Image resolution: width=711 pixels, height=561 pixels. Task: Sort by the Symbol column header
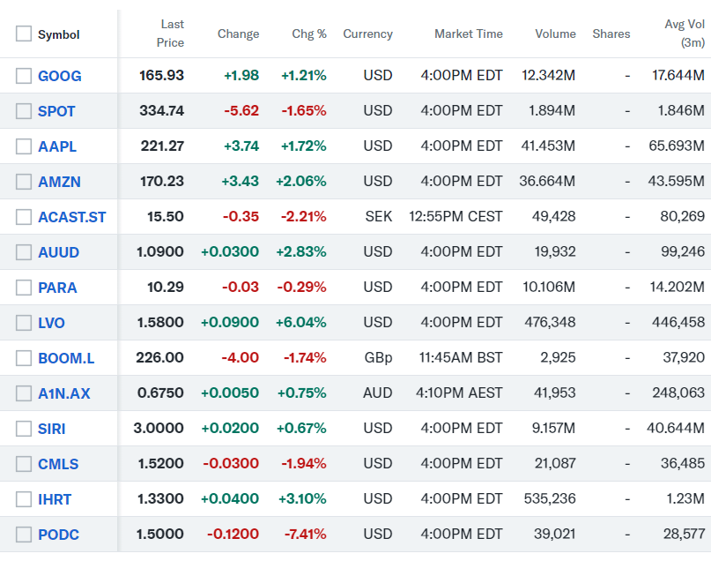(x=58, y=34)
